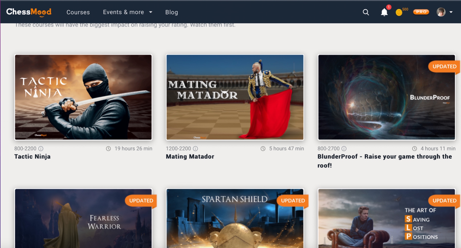461x248 pixels.
Task: Click the UPDATED badge on Spartan Shield
Action: click(293, 201)
